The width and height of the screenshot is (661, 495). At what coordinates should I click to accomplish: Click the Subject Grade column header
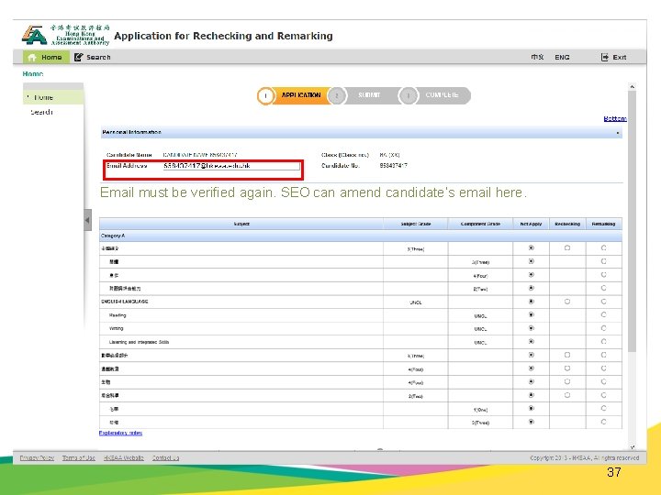click(416, 224)
